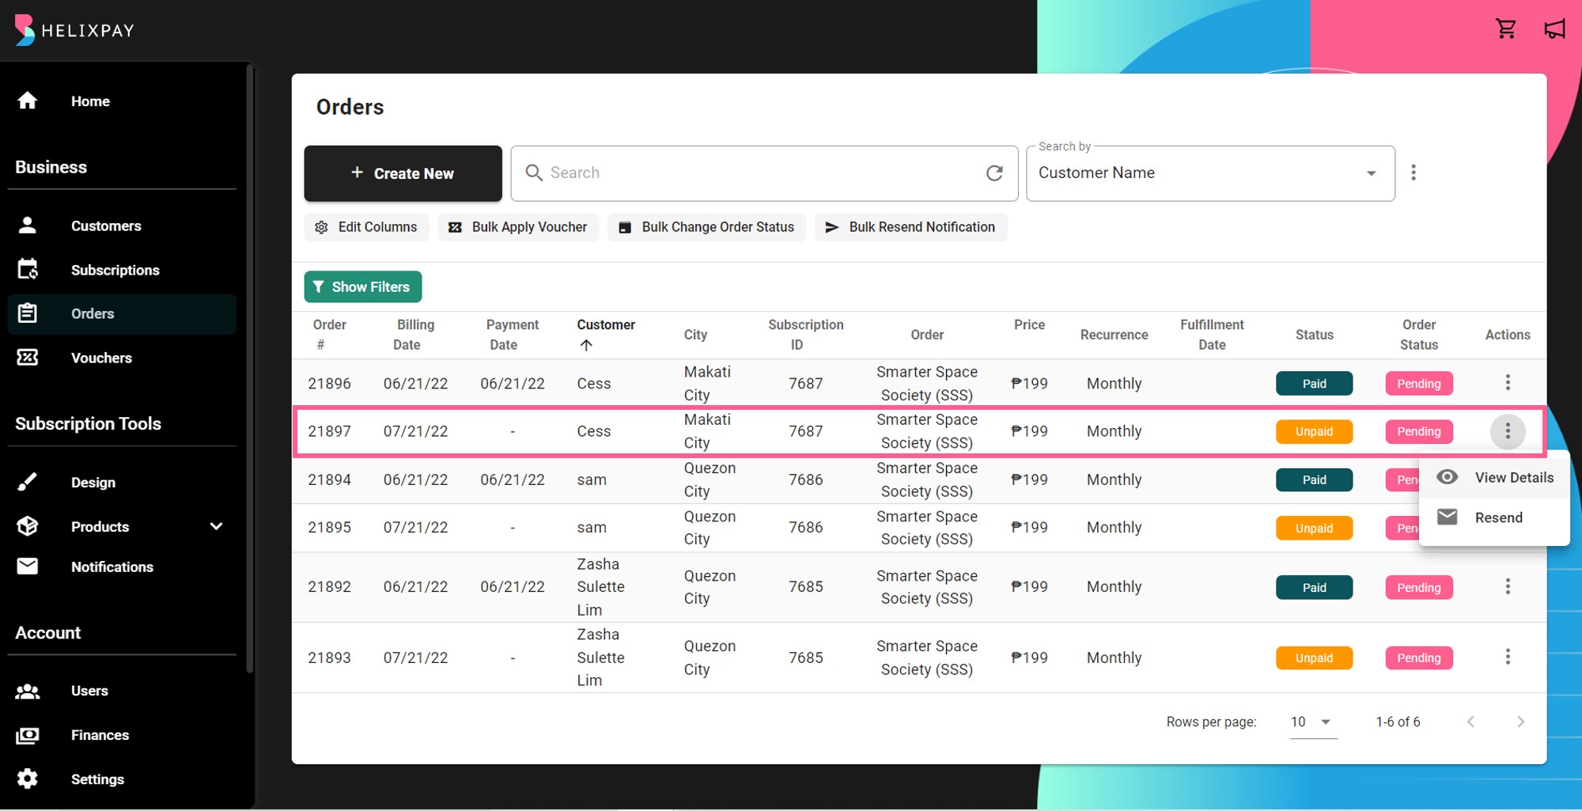Open Users under Account

(x=89, y=691)
